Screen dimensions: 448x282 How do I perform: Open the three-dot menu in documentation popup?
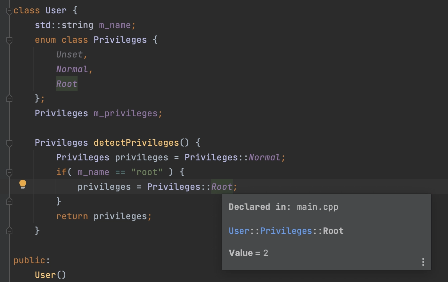(423, 262)
